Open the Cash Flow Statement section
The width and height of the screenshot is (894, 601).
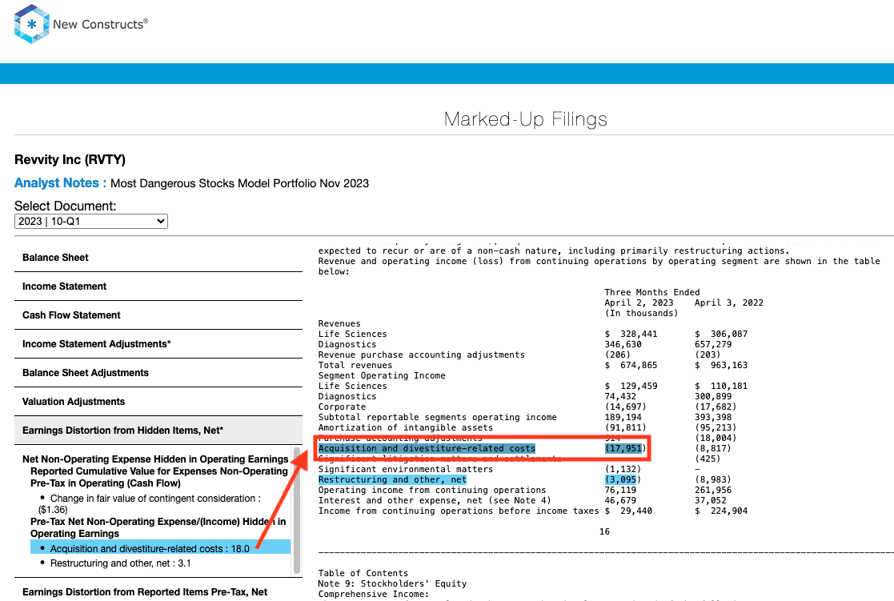158,315
